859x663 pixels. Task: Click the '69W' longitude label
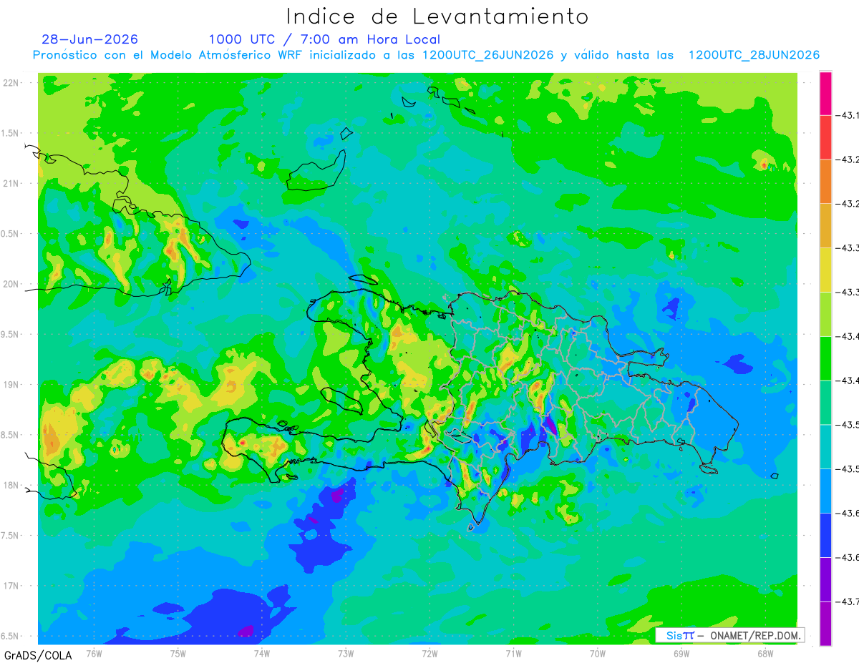pyautogui.click(x=681, y=653)
